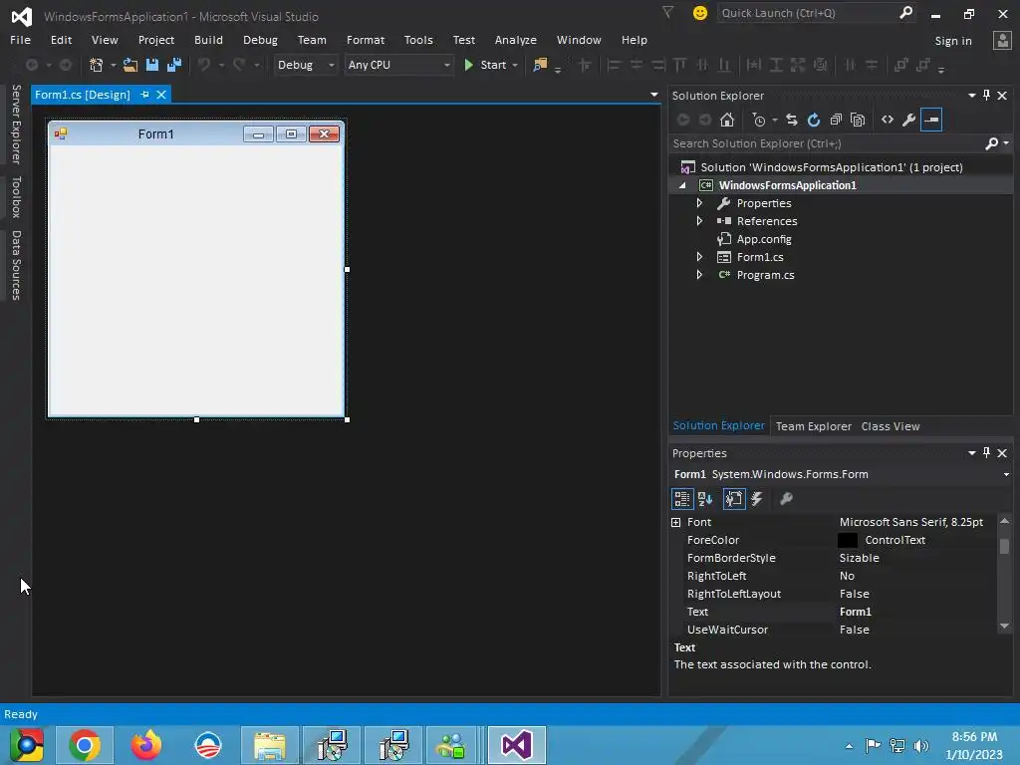The image size is (1020, 765).
Task: Click the Properties panel scrollbar up arrow
Action: click(1004, 521)
